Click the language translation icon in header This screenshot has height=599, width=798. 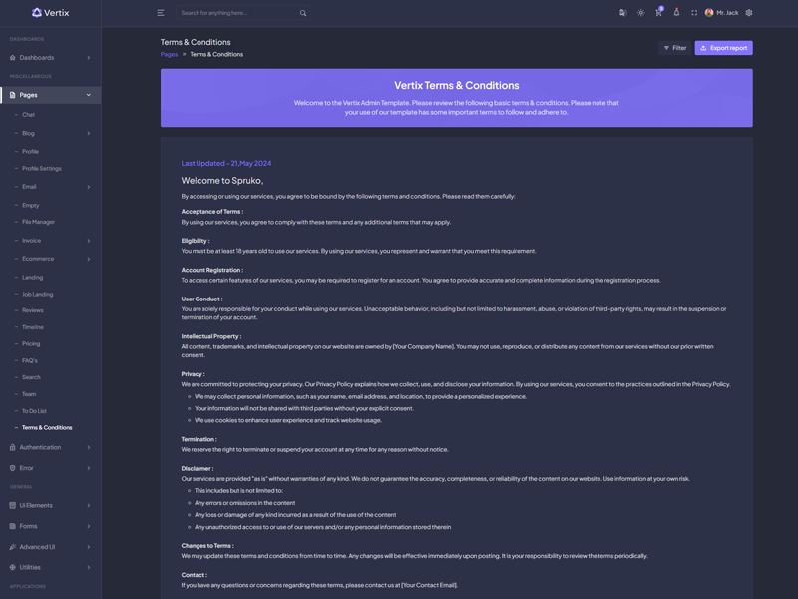tap(623, 13)
